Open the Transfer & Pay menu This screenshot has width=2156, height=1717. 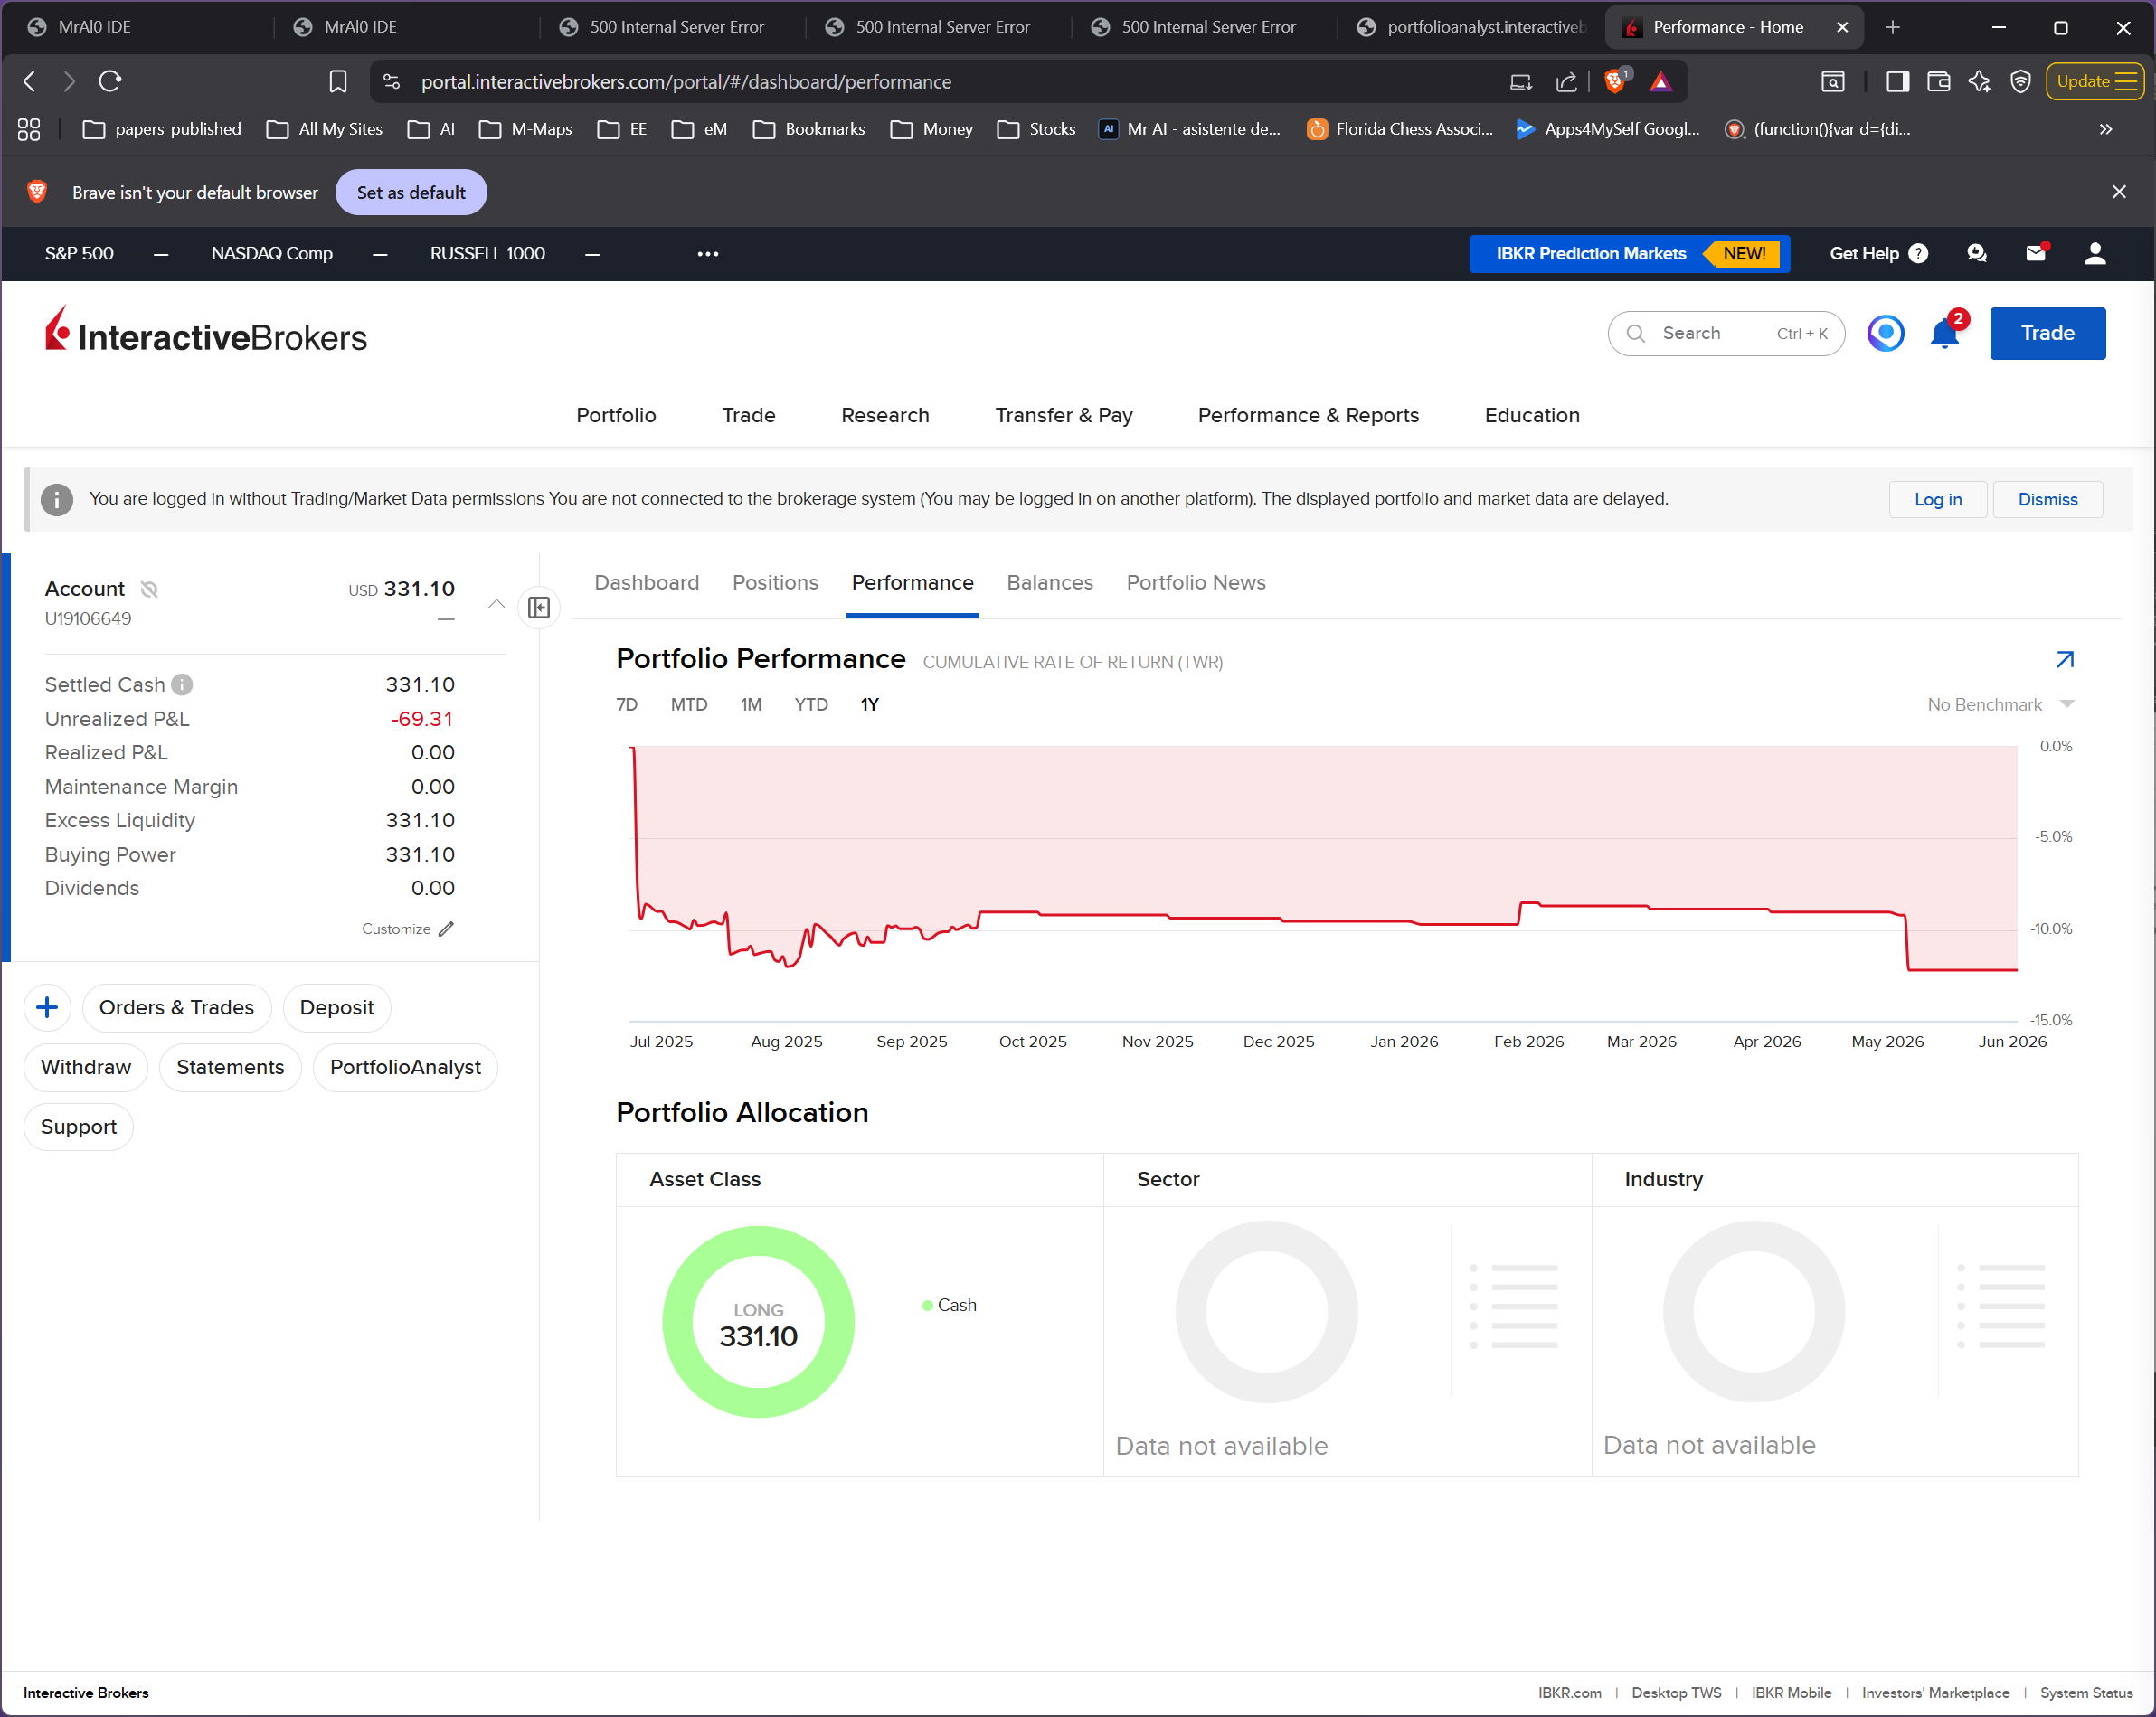[1064, 415]
